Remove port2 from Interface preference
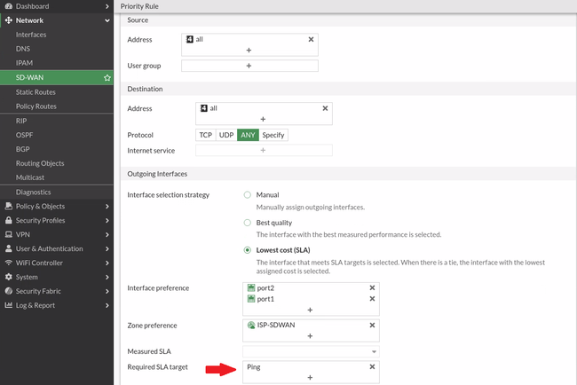The width and height of the screenshot is (577, 385). pos(372,287)
